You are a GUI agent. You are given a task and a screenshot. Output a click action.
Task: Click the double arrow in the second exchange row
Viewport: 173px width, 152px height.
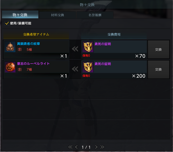[75, 69]
